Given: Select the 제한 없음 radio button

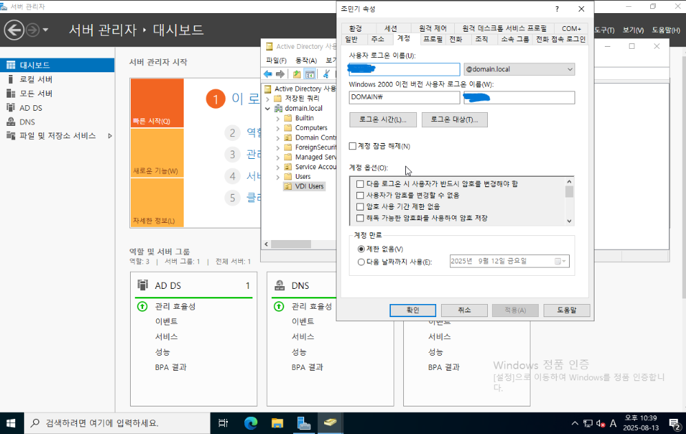Looking at the screenshot, I should click(361, 248).
